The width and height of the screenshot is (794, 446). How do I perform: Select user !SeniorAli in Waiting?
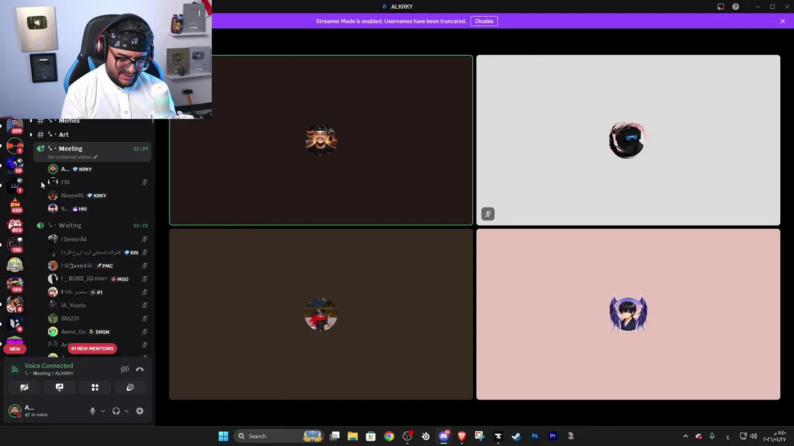click(98, 239)
